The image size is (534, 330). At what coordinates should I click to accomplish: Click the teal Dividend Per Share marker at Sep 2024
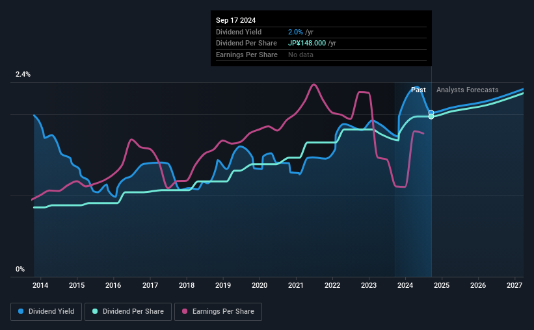point(431,117)
